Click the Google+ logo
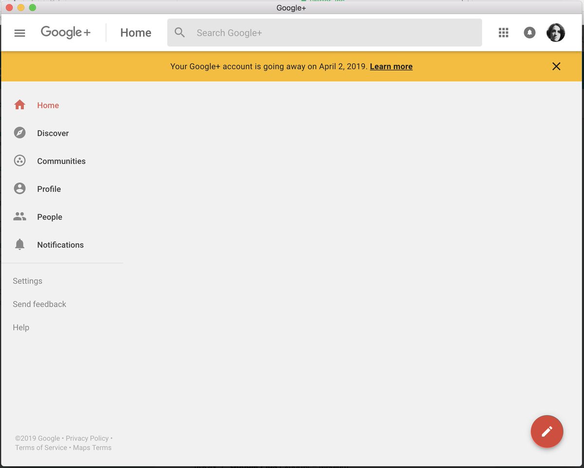Image resolution: width=584 pixels, height=468 pixels. 66,33
